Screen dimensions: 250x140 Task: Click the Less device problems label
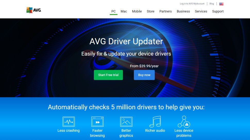tap(184, 133)
